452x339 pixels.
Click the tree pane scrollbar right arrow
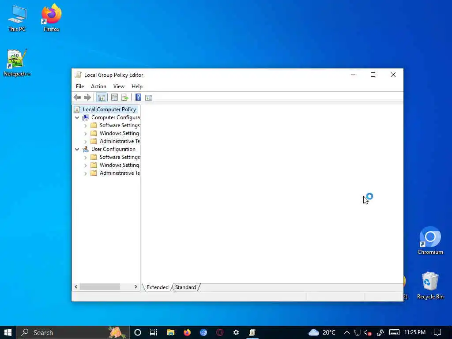click(136, 286)
